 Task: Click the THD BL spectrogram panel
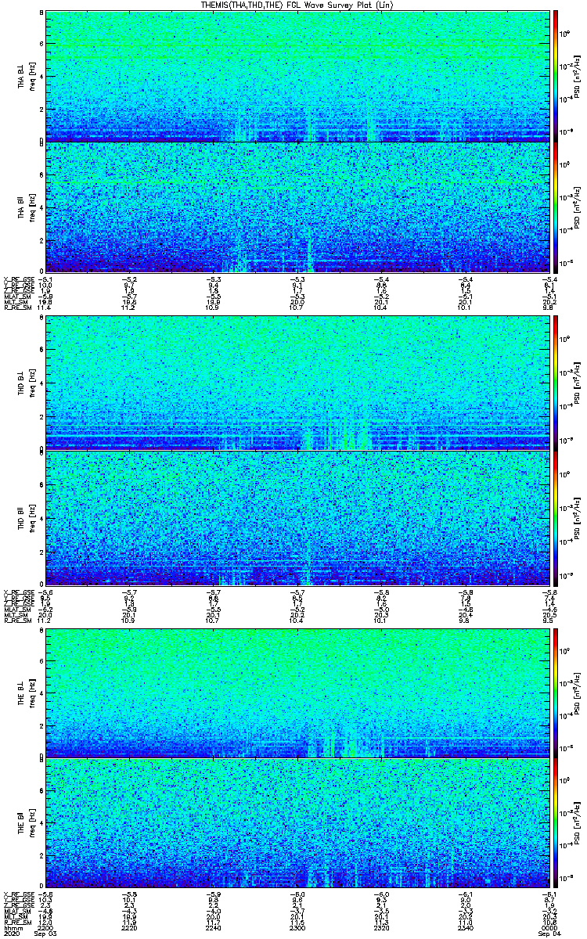pyautogui.click(x=298, y=383)
